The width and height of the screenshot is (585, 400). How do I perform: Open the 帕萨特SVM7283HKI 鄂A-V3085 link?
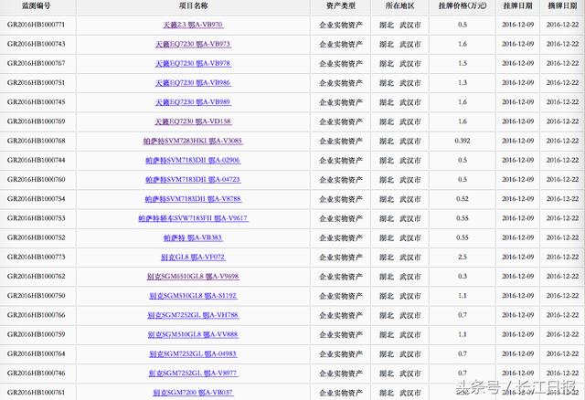[193, 141]
